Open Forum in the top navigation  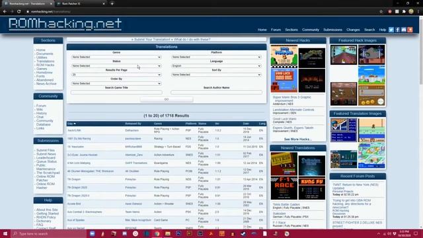[276, 30]
